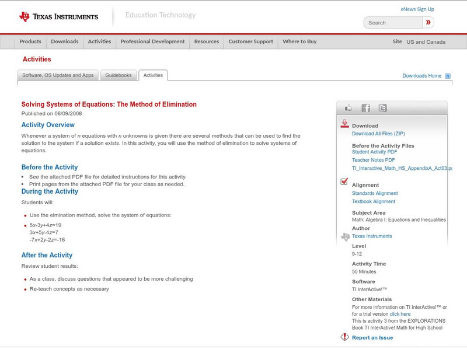
Task: Open the Teacher Notes PDF
Action: [373, 160]
